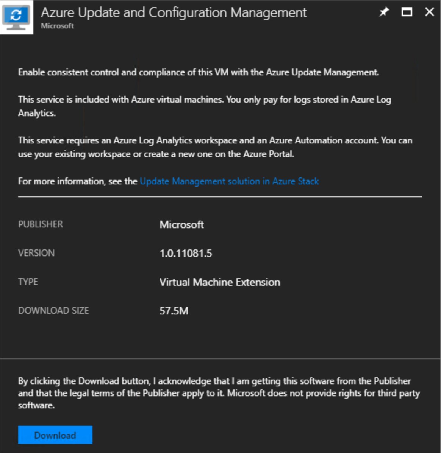Open Update Management solution in Azure Stack link
This screenshot has height=453, width=441.
[x=229, y=181]
